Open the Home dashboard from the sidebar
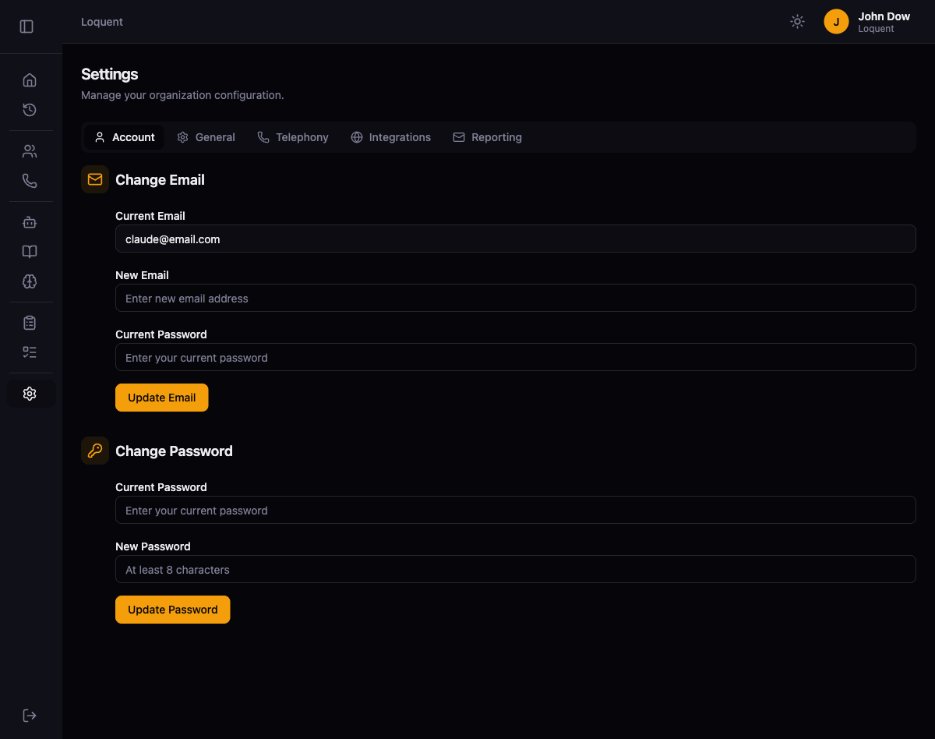The width and height of the screenshot is (935, 739). [30, 80]
